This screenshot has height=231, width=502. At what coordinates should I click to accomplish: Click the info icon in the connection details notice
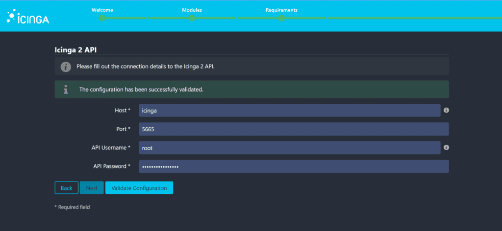[x=66, y=66]
